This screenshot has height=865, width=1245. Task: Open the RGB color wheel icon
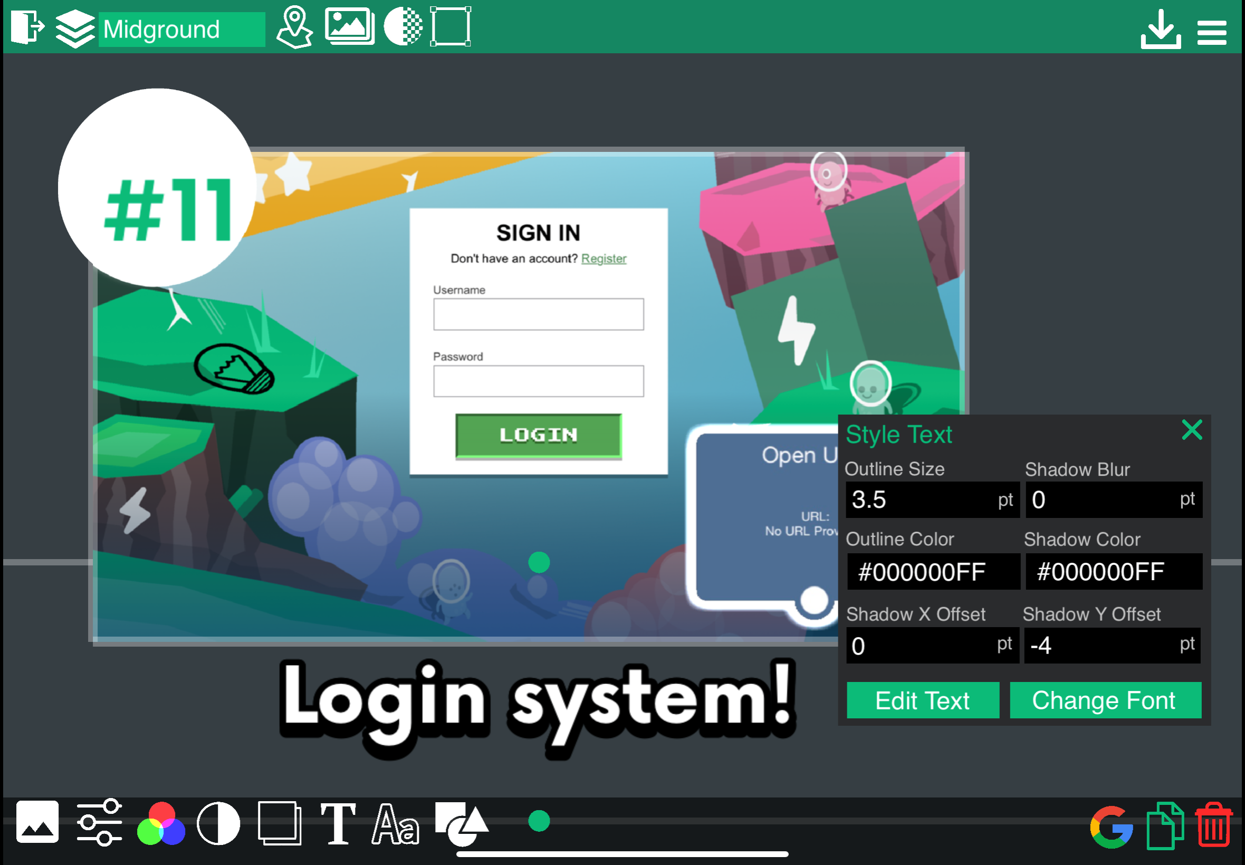pyautogui.click(x=161, y=824)
